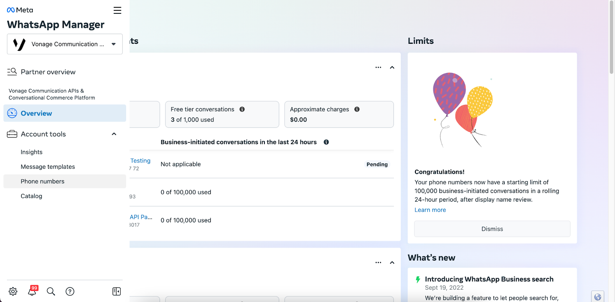Click the Account tools briefcase icon
Screen dimensions: 615x302
coord(12,134)
